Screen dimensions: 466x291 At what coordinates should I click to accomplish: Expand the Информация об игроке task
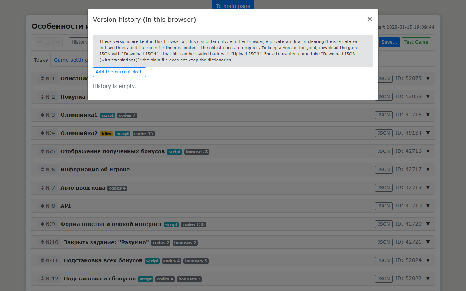[428, 169]
